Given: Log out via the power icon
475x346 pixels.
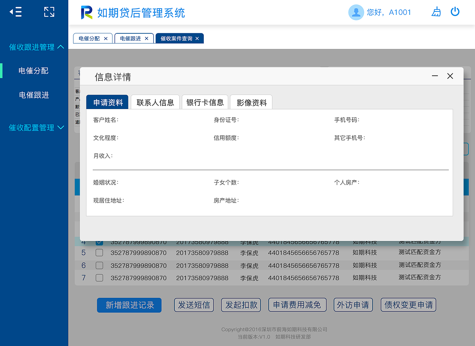Looking at the screenshot, I should click(x=455, y=11).
